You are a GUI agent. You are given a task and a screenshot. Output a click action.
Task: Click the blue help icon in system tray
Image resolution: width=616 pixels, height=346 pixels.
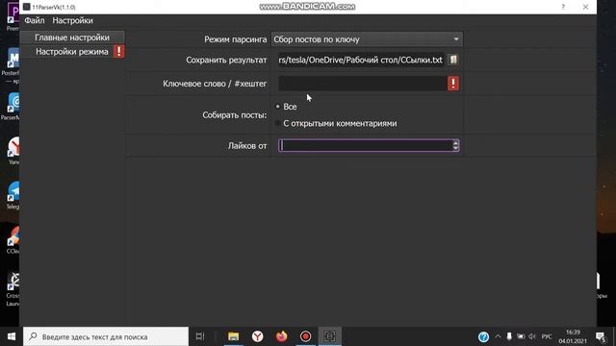pos(483,336)
